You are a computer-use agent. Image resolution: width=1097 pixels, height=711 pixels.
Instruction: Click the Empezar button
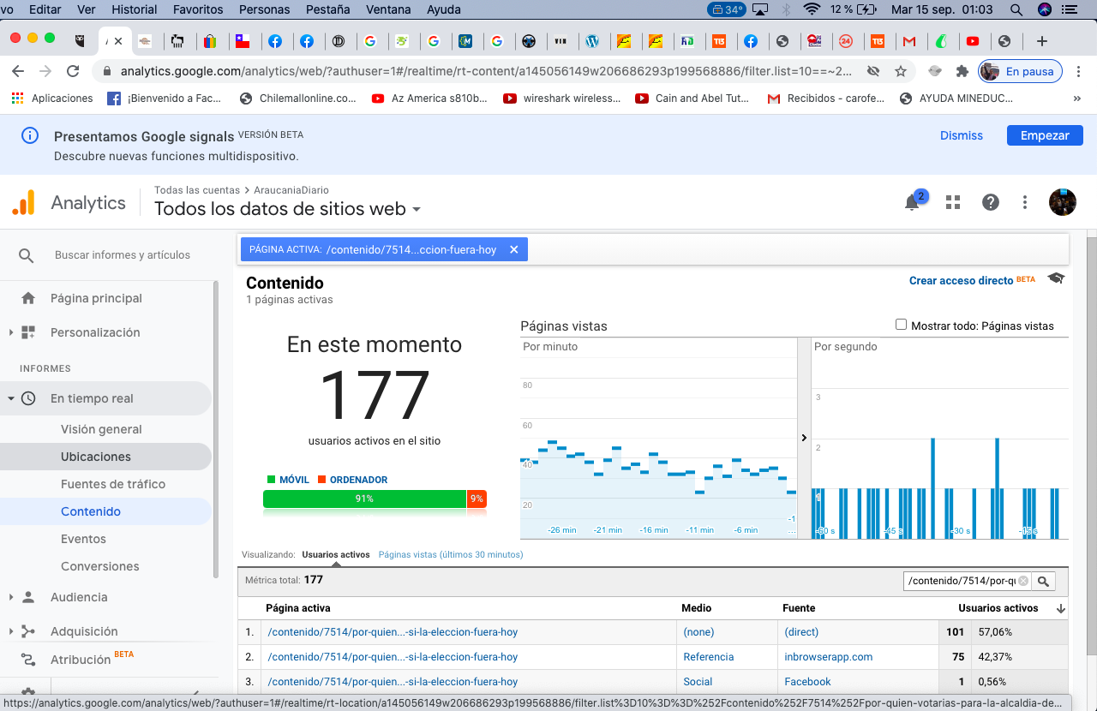tap(1044, 135)
